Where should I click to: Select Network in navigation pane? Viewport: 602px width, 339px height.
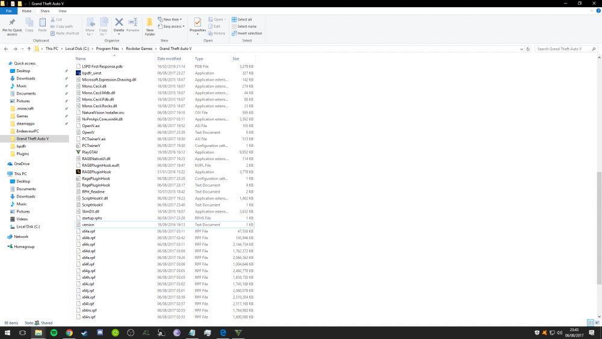tap(21, 237)
